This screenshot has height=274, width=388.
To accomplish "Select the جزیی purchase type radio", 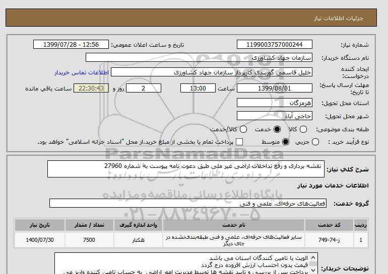I will (315, 142).
